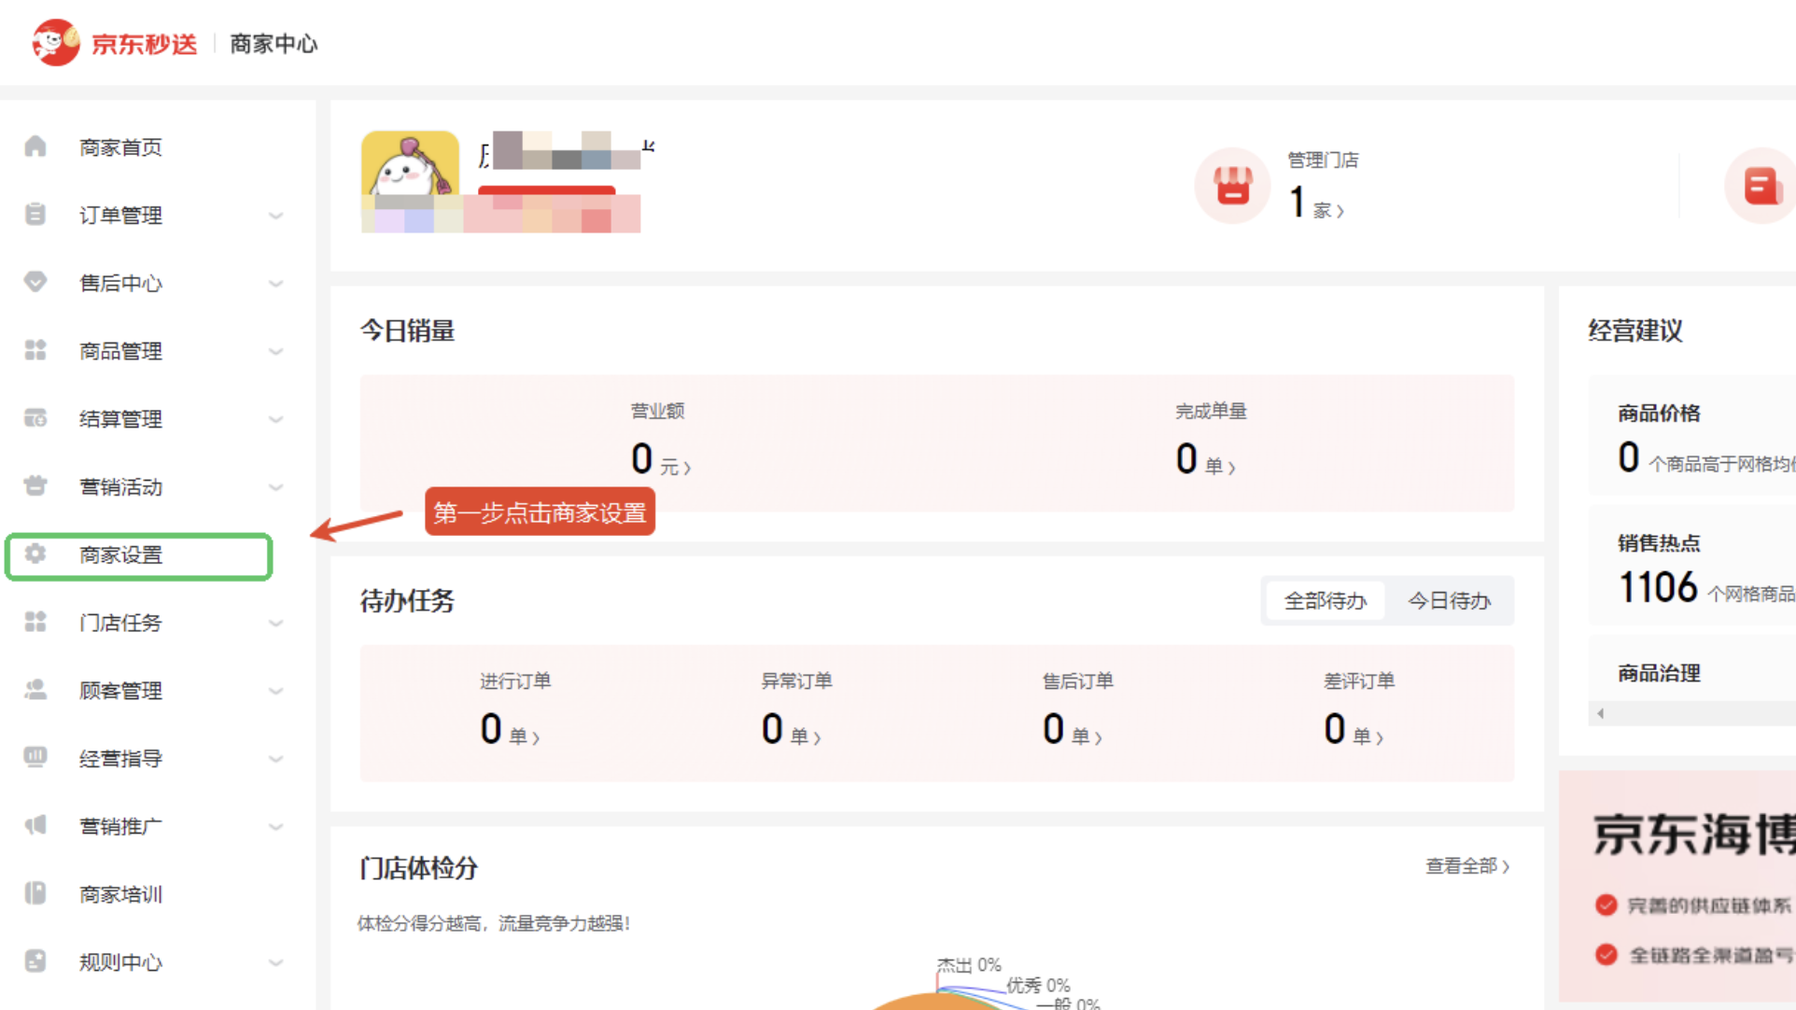Viewport: 1796px width, 1010px height.
Task: Expand the 规则中心 chevron
Action: point(275,962)
